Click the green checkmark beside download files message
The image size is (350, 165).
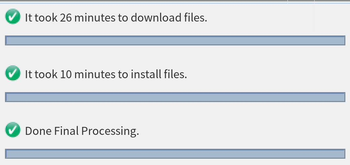[x=13, y=17]
